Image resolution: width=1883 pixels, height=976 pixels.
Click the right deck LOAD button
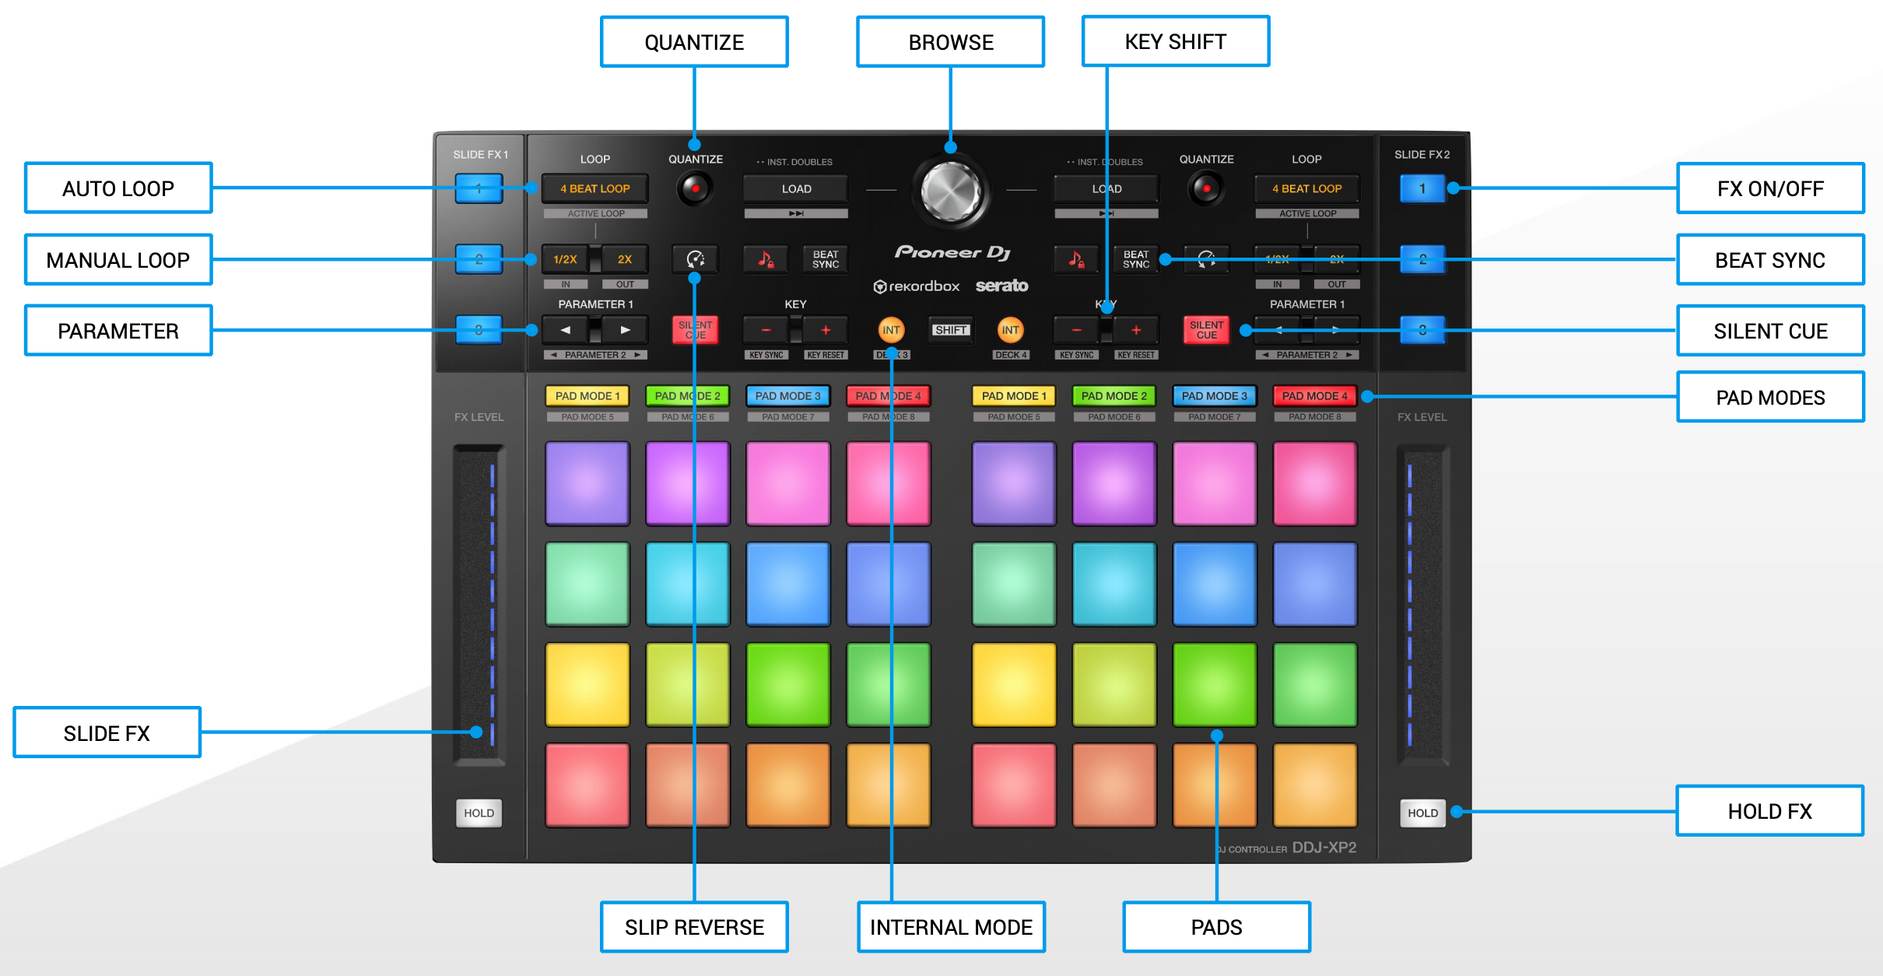coord(1106,188)
